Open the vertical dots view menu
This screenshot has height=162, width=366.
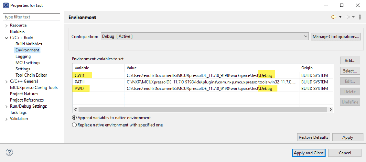tap(360, 17)
